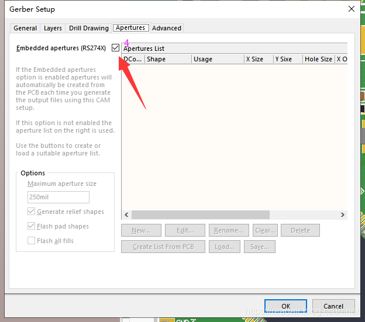
Task: Sort by the DCo... column header
Action: coord(133,59)
